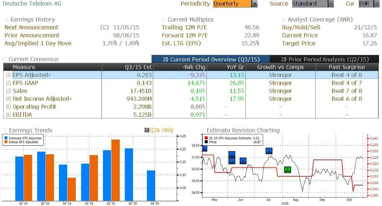Click the Q2 15 orange actual EPS bar
This screenshot has height=206, width=382.
pos(116,170)
